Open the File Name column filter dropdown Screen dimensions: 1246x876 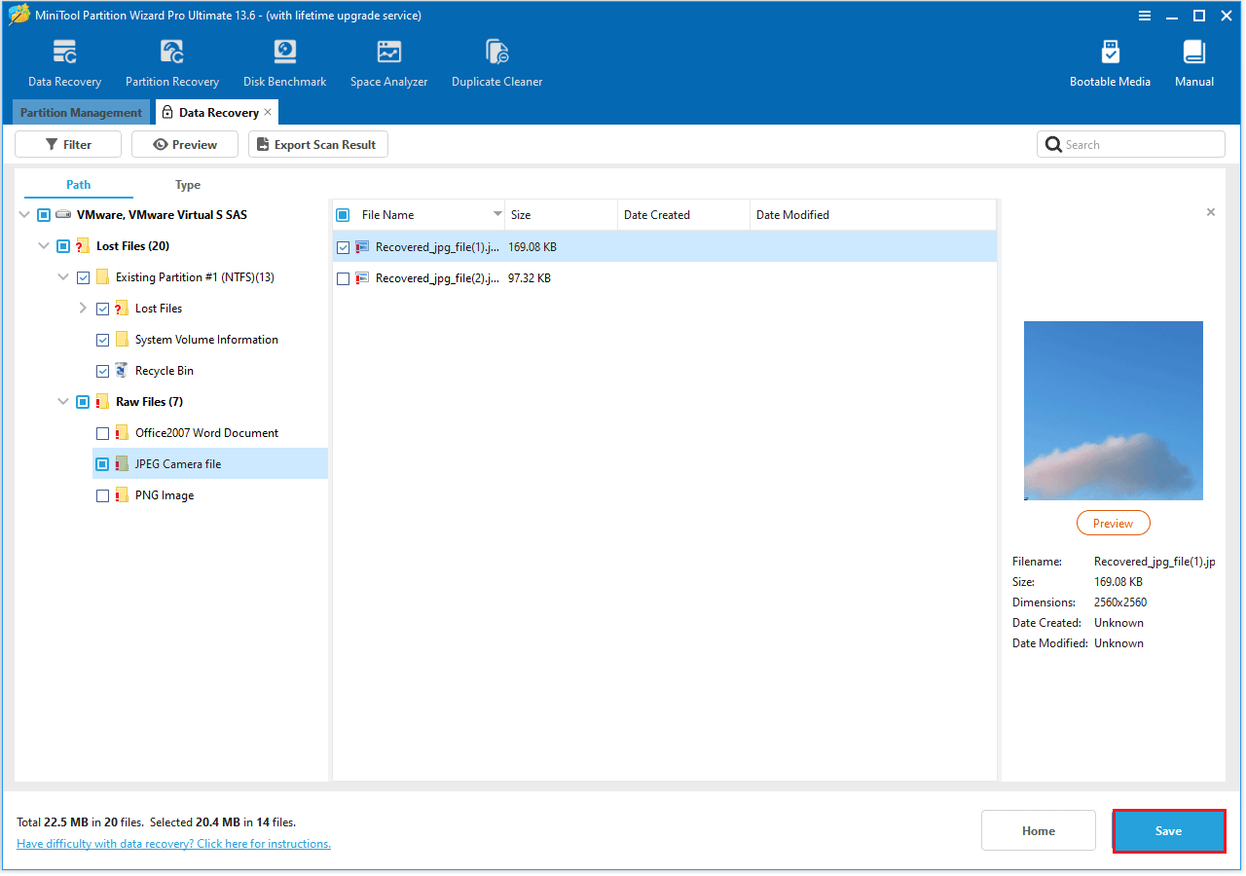pyautogui.click(x=496, y=214)
